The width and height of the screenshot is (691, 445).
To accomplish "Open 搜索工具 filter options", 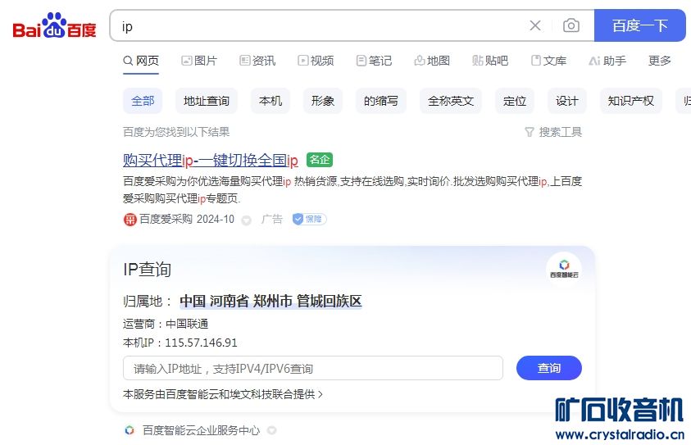I will click(553, 132).
